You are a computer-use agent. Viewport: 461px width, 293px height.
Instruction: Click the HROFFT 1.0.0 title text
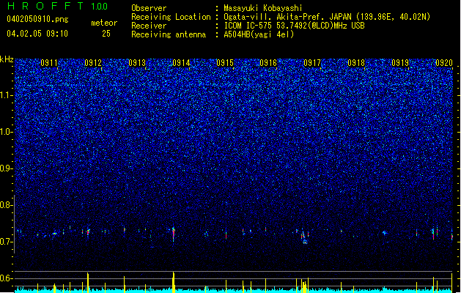pyautogui.click(x=57, y=6)
